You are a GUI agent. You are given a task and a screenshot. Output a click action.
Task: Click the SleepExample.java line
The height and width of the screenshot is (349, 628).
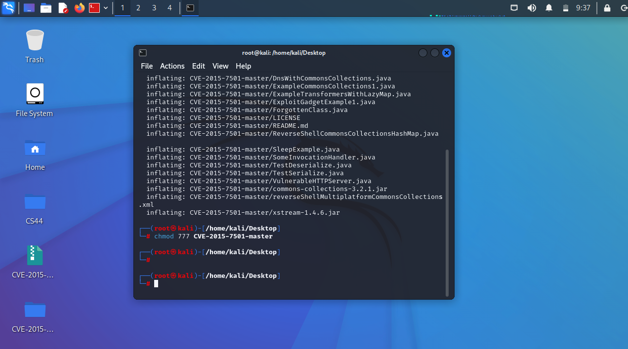click(x=243, y=150)
